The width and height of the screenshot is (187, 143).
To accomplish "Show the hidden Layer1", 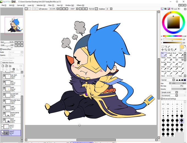I will 2,125.
